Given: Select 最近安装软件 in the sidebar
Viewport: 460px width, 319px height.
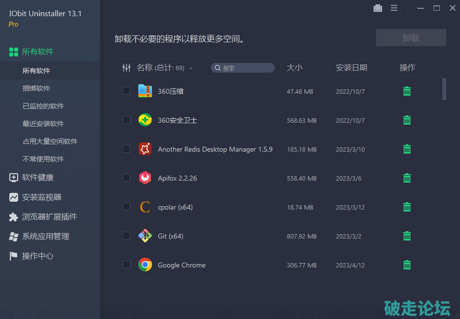Looking at the screenshot, I should point(43,124).
